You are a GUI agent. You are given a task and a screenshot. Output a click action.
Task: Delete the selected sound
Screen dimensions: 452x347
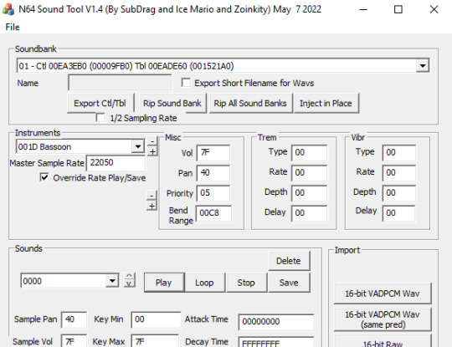pos(289,261)
